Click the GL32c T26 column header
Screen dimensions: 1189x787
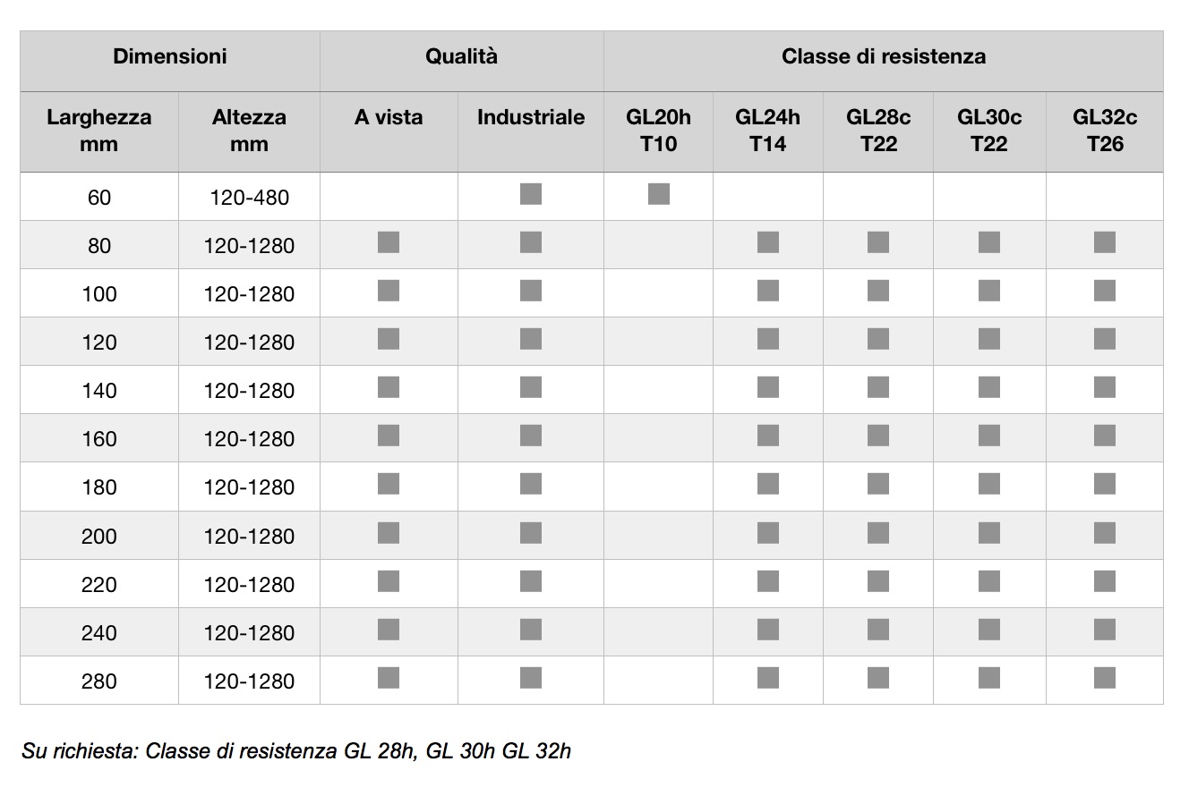[x=1105, y=131]
